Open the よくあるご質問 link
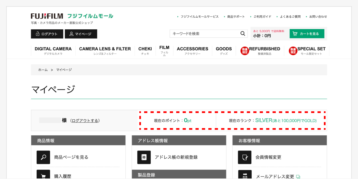Image resolution: width=358 pixels, height=179 pixels. [290, 17]
